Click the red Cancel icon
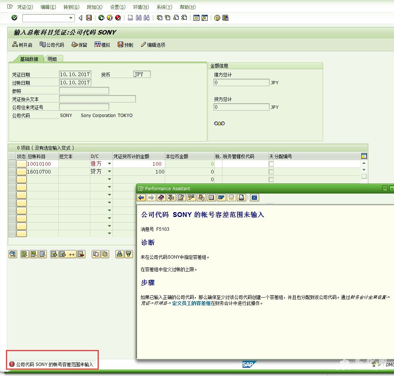 118,17
